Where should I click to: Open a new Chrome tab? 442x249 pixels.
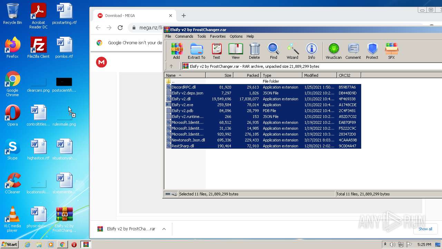(184, 16)
